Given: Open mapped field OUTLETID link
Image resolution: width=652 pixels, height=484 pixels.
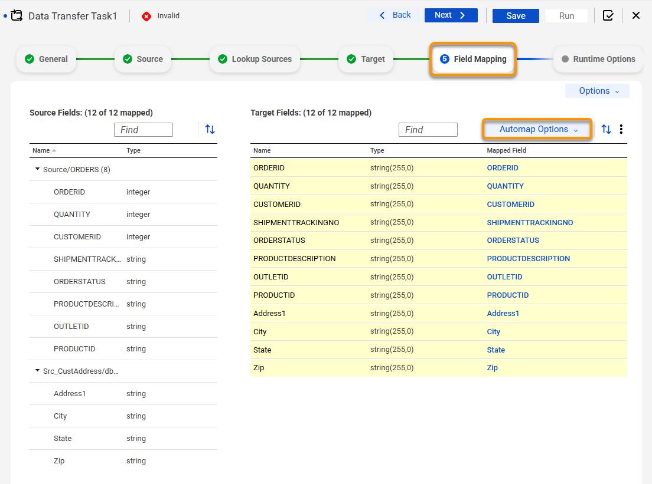Looking at the screenshot, I should (x=504, y=277).
